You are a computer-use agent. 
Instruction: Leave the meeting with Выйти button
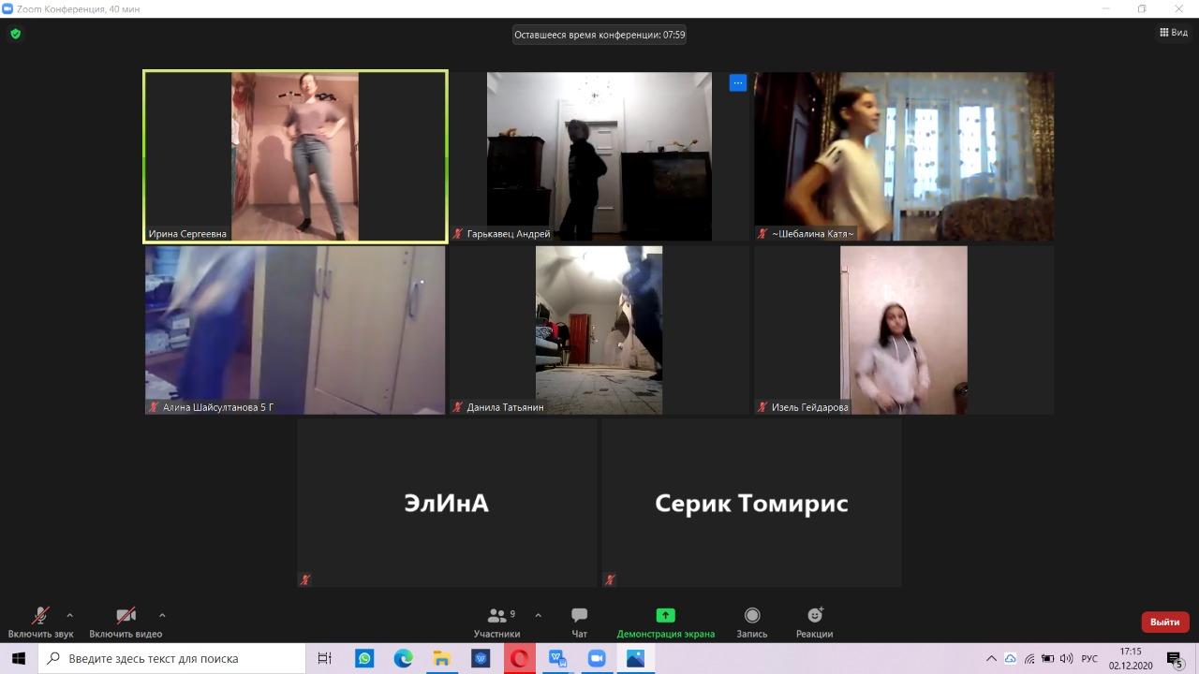(x=1164, y=622)
